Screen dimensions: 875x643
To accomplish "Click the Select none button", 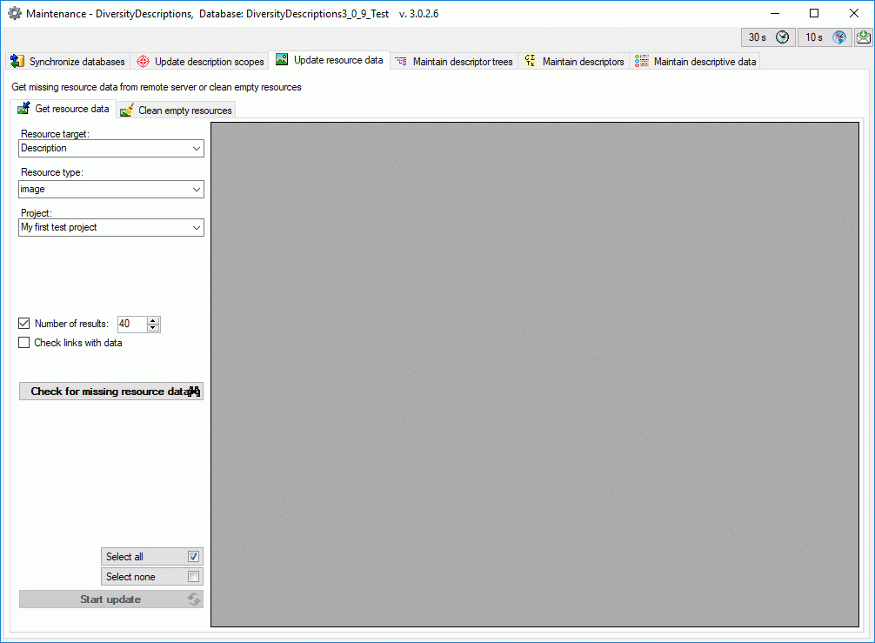I will coord(152,577).
